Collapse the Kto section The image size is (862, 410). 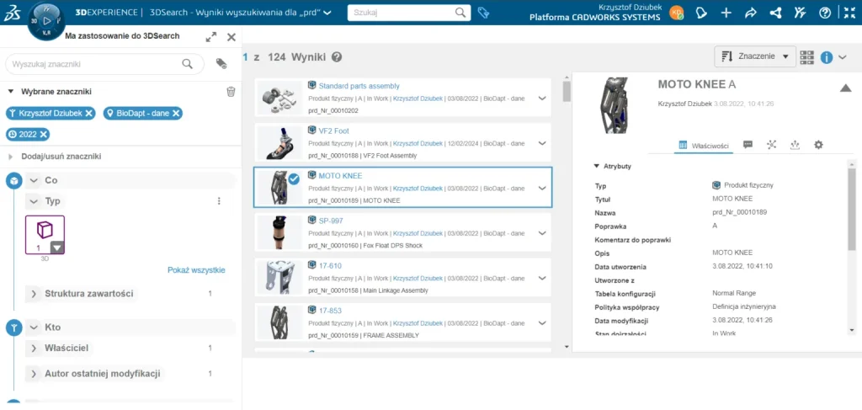pyautogui.click(x=34, y=327)
